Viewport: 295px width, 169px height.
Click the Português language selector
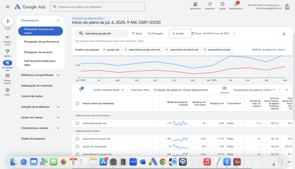coord(155,33)
